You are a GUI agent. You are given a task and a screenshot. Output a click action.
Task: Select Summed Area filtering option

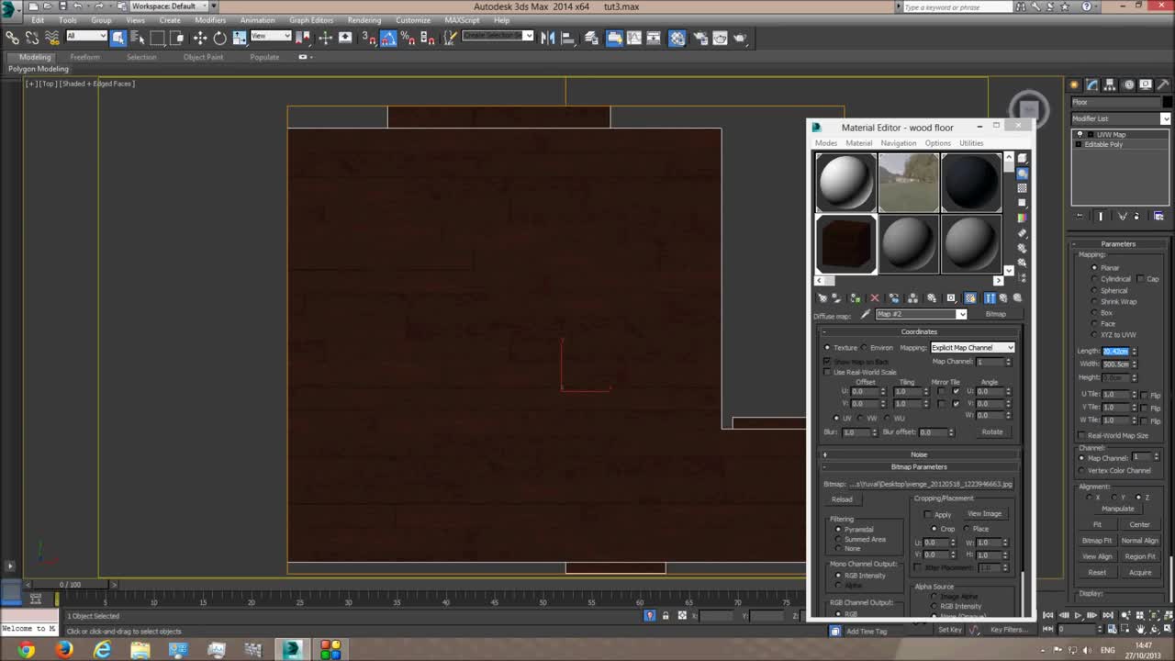click(x=838, y=539)
